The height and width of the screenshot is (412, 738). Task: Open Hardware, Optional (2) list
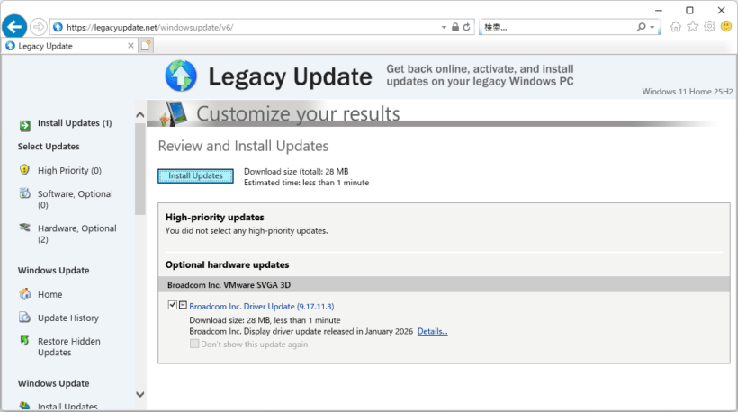tap(77, 234)
